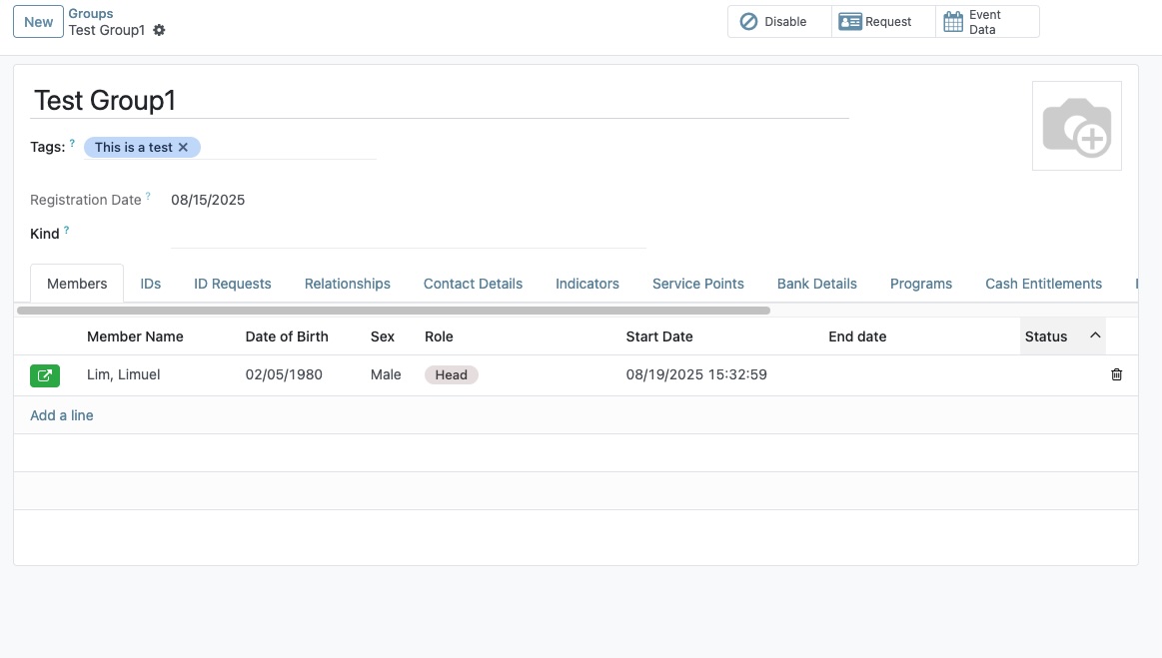Open the Kind dropdown field
Image resolution: width=1162 pixels, height=658 pixels.
point(408,235)
